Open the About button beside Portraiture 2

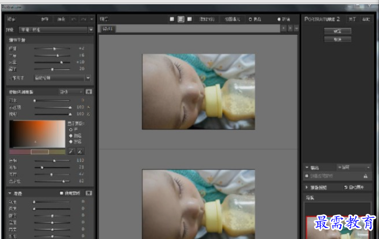click(x=352, y=19)
